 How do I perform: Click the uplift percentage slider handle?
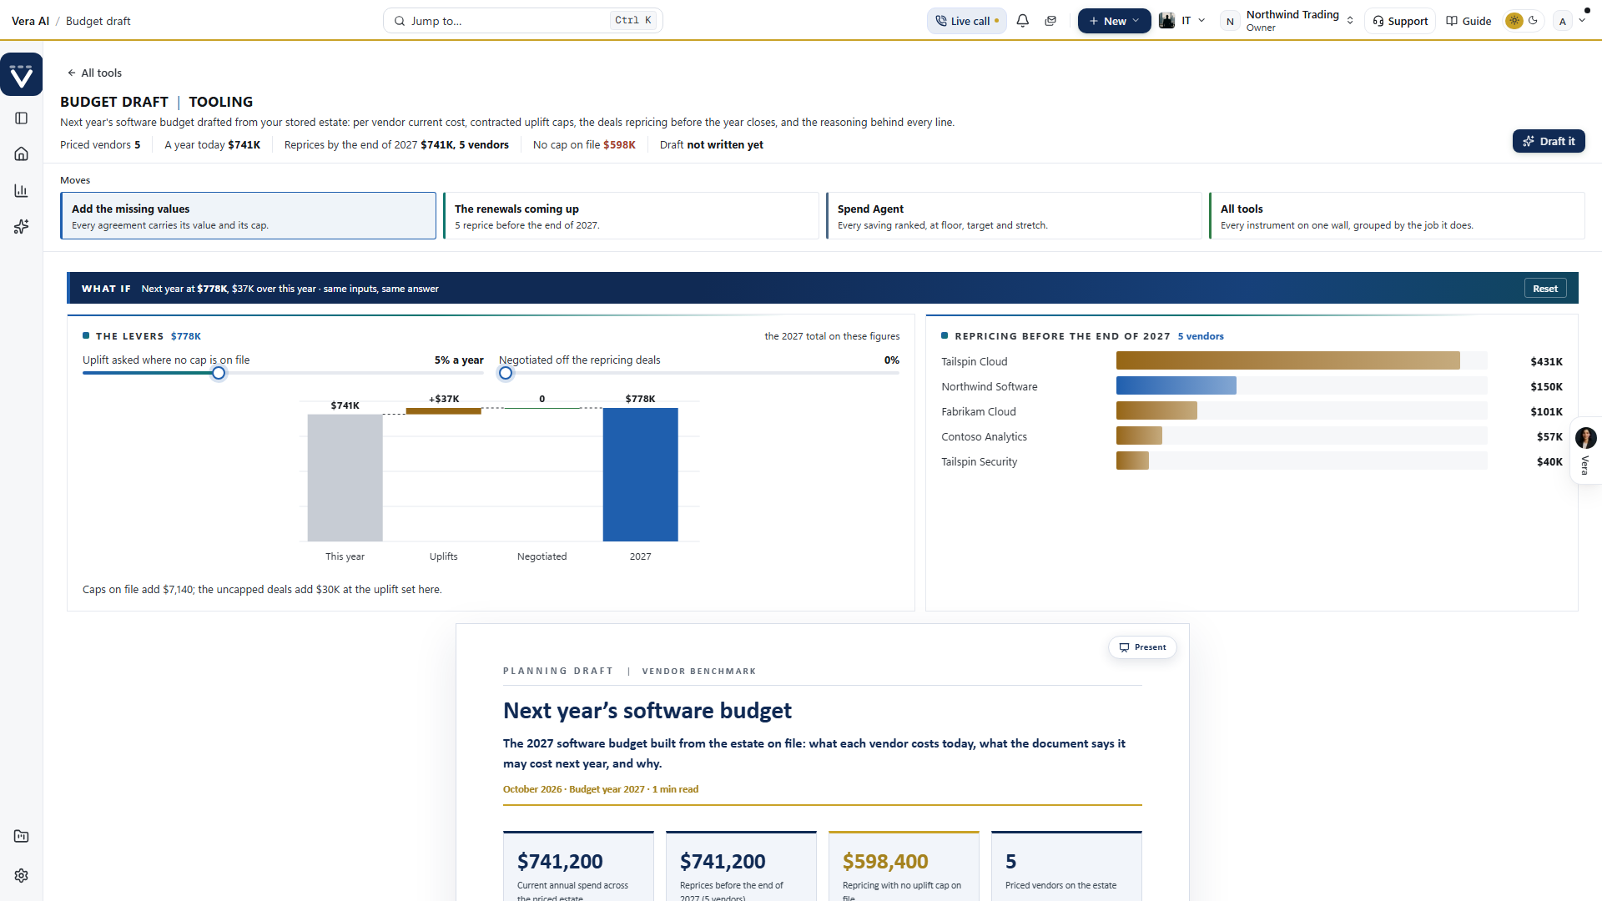click(x=219, y=374)
